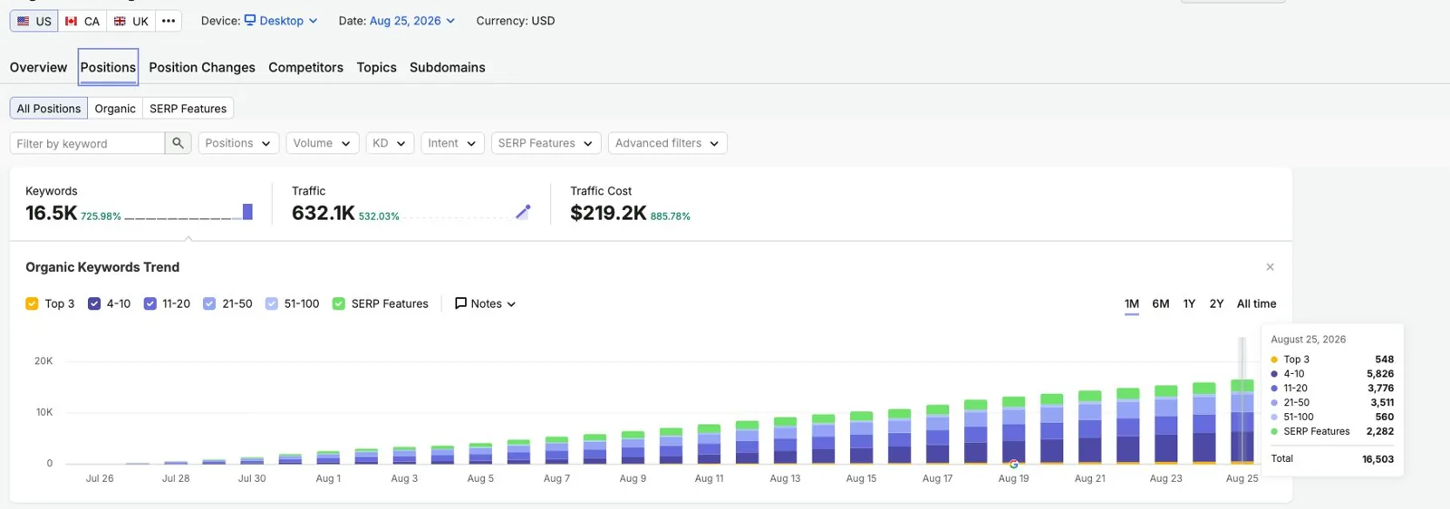Uncheck the Top 3 checkbox

pyautogui.click(x=32, y=303)
